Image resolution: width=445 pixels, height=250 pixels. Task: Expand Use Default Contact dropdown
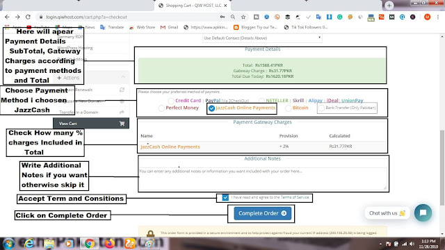(262, 38)
